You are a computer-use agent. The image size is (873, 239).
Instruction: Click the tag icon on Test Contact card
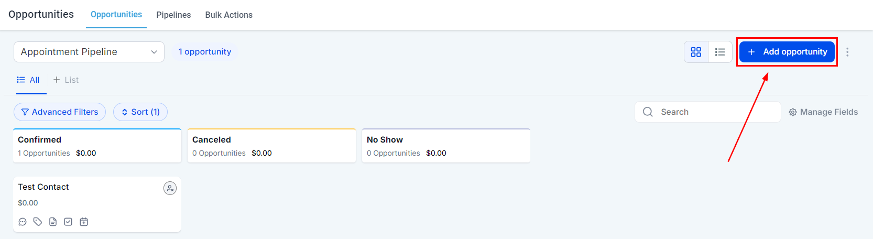click(38, 222)
